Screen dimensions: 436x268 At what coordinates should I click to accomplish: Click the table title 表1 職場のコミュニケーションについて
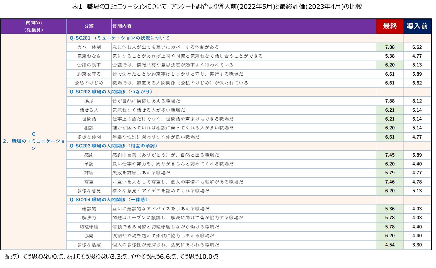point(217,7)
